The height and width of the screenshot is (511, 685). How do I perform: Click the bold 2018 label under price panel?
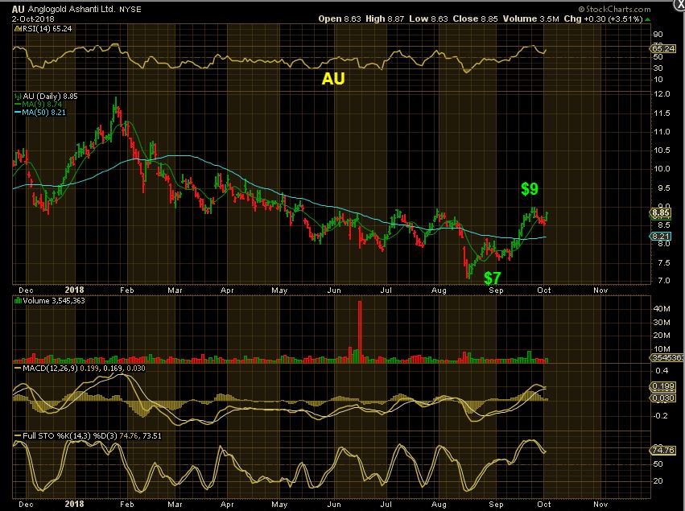click(x=74, y=290)
